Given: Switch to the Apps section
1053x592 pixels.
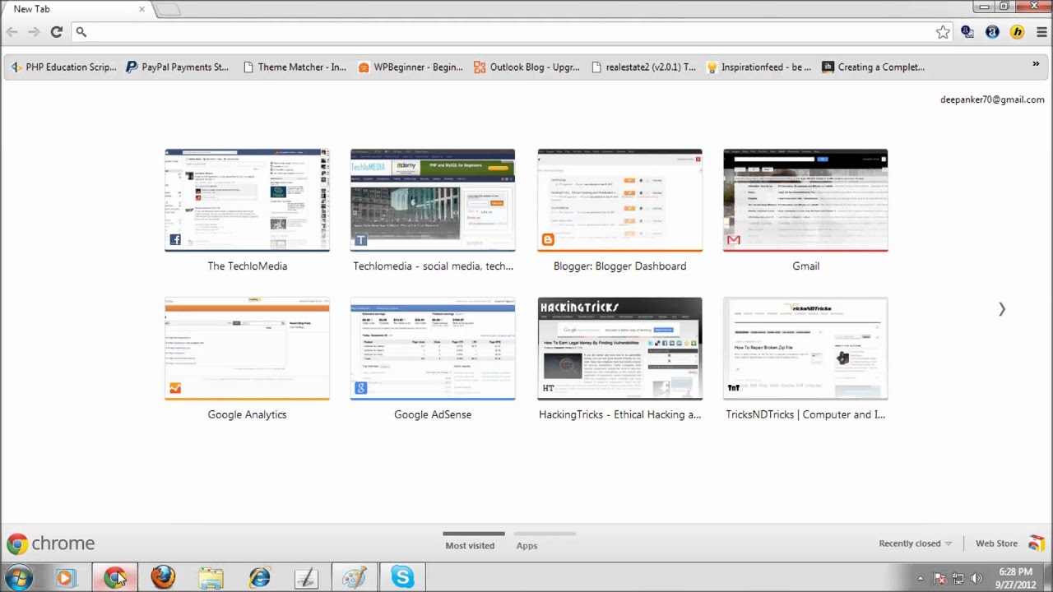Looking at the screenshot, I should tap(526, 546).
